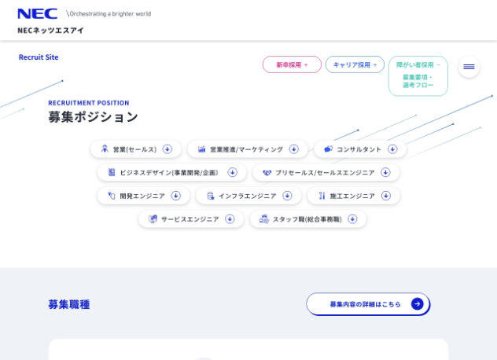Click the 開発エンジニア icon
This screenshot has width=497, height=360.
tap(111, 196)
